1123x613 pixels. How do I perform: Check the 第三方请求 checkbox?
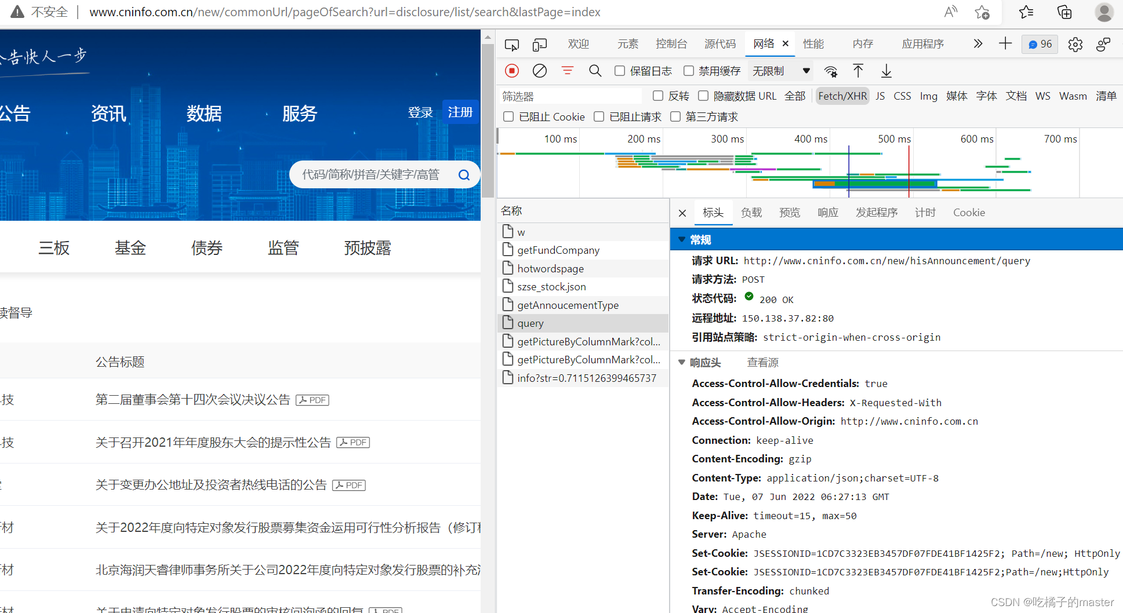(675, 116)
